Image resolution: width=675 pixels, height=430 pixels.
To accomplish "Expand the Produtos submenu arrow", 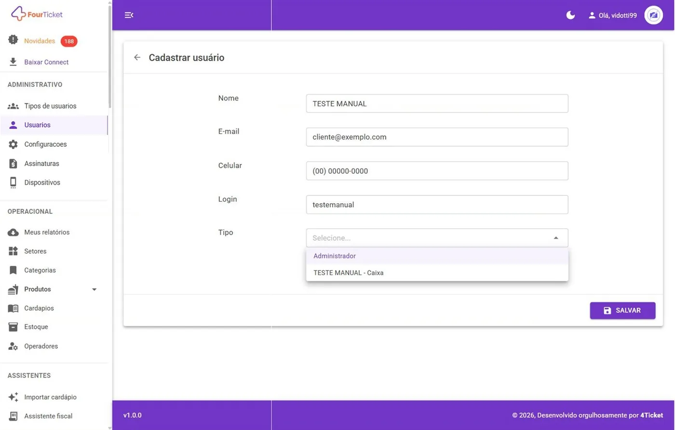I will (x=94, y=290).
